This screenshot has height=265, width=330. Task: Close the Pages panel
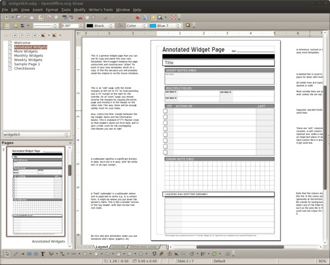(70, 143)
